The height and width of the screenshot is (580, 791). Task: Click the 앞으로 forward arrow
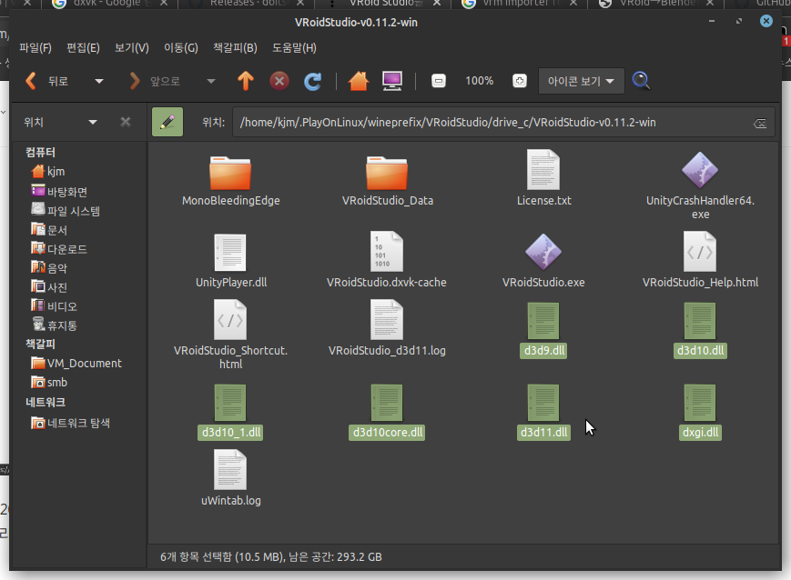134,81
